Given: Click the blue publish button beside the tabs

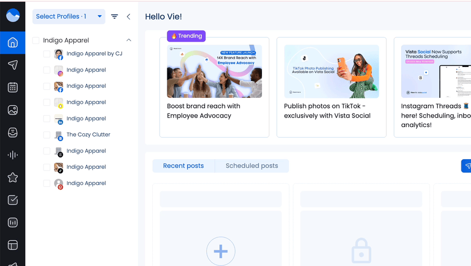Looking at the screenshot, I should [466, 166].
